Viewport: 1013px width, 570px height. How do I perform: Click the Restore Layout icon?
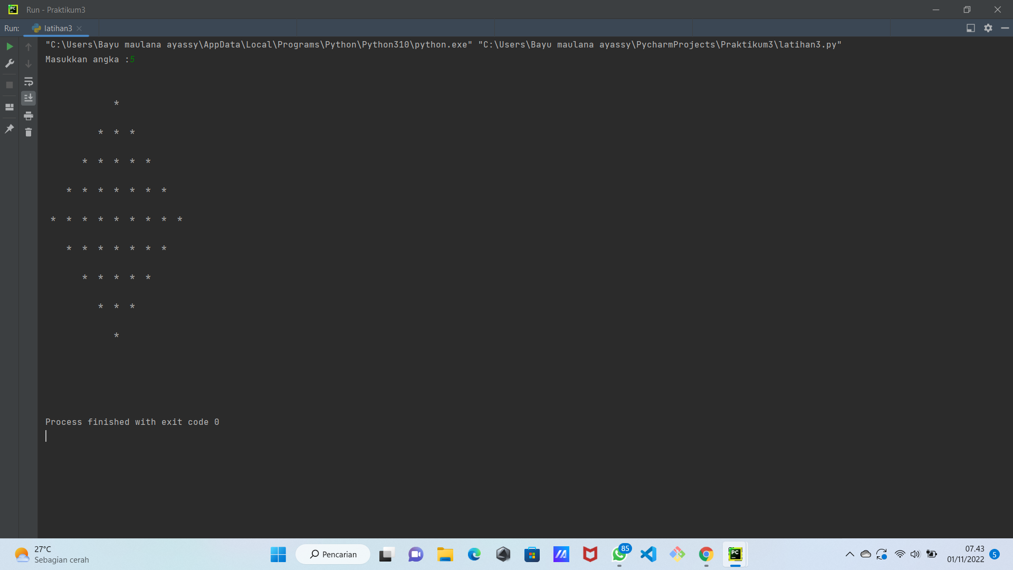click(9, 107)
